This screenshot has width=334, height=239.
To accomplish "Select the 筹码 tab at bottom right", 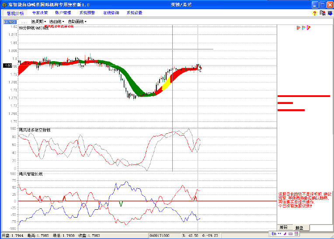I will [x=284, y=227].
